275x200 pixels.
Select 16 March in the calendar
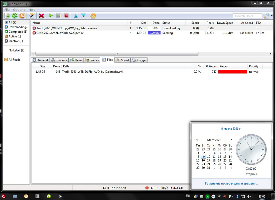[203, 160]
